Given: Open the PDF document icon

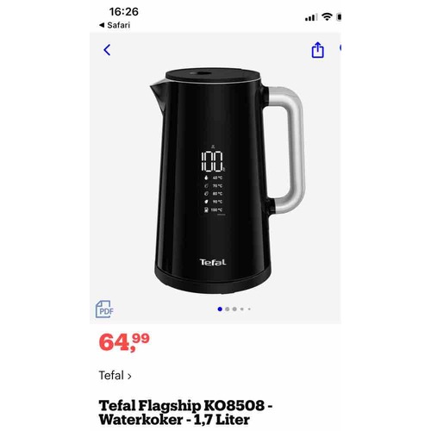Looking at the screenshot, I should 104,309.
